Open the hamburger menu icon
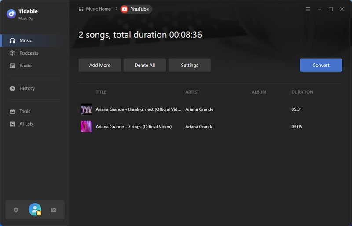The image size is (352, 226). pyautogui.click(x=308, y=9)
